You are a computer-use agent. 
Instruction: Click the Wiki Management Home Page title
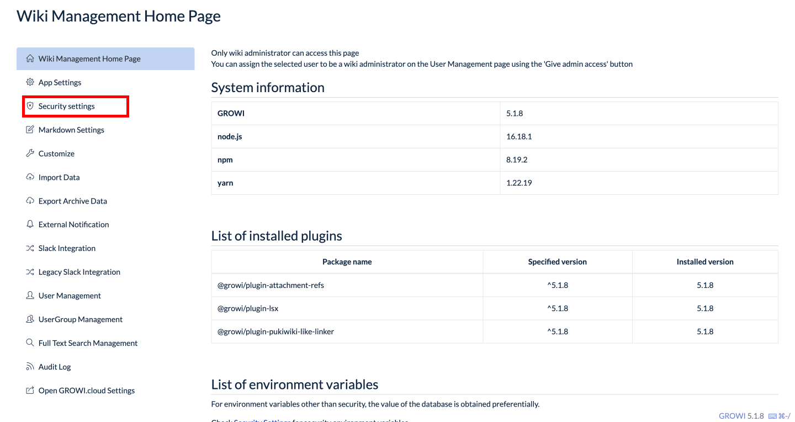[x=119, y=16]
